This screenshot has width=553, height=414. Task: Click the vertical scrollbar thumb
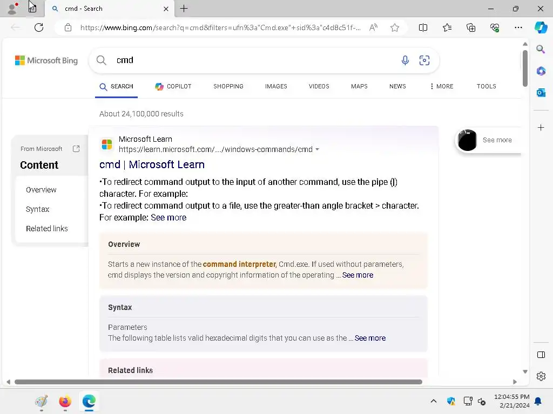pyautogui.click(x=525, y=68)
